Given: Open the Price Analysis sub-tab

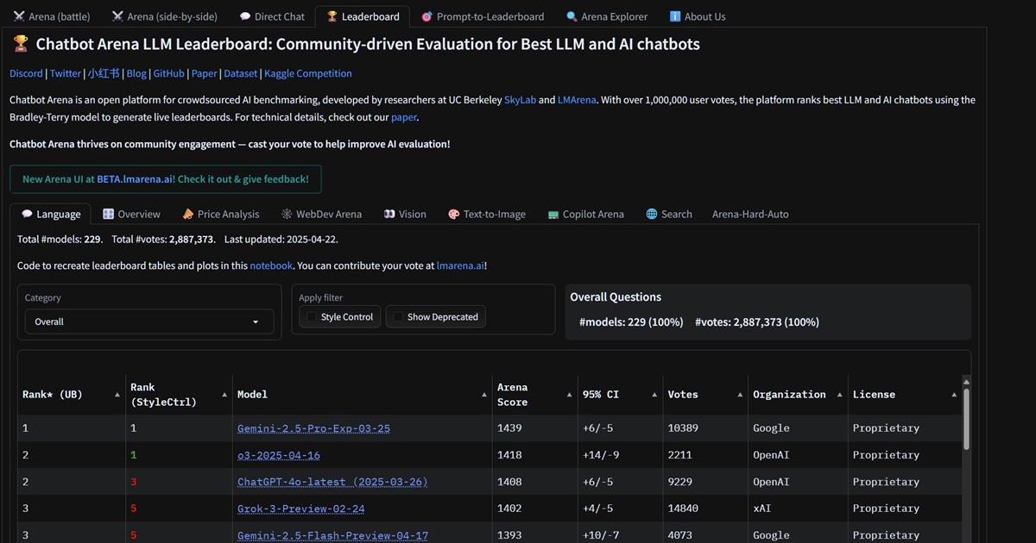Looking at the screenshot, I should pos(221,214).
